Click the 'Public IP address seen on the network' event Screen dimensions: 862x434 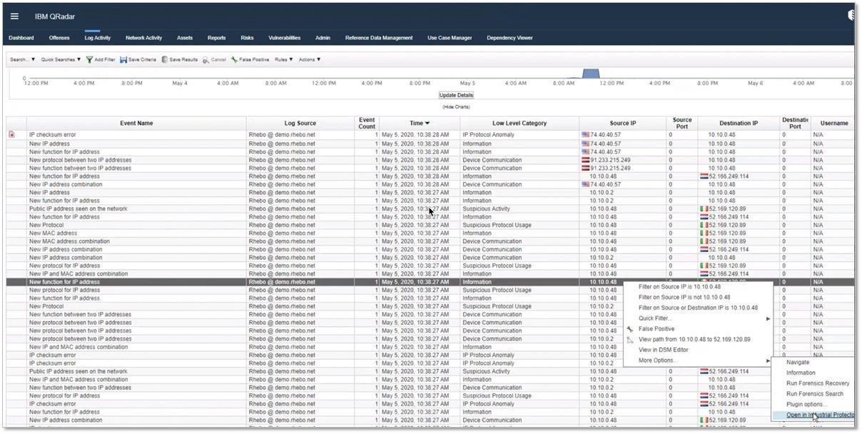78,209
